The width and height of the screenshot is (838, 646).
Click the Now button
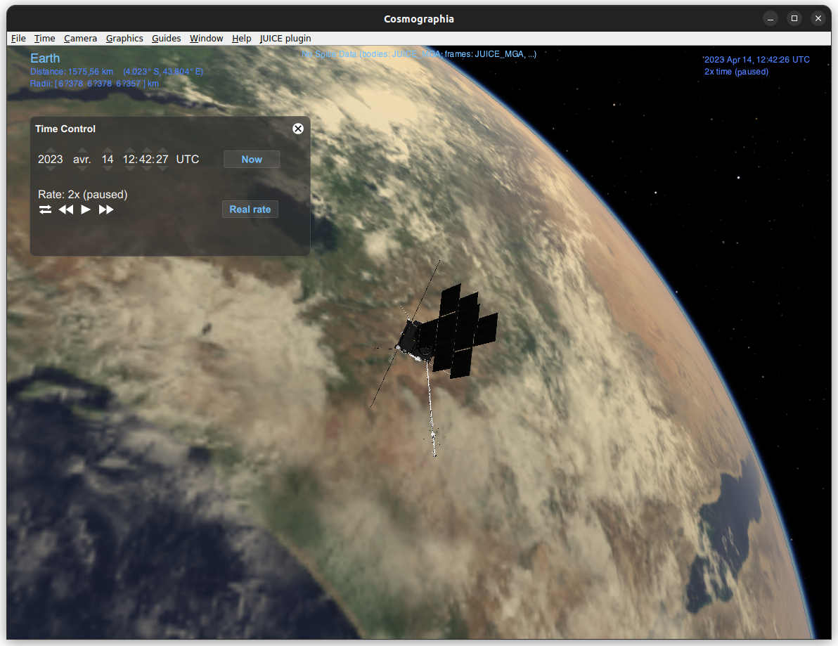point(252,160)
